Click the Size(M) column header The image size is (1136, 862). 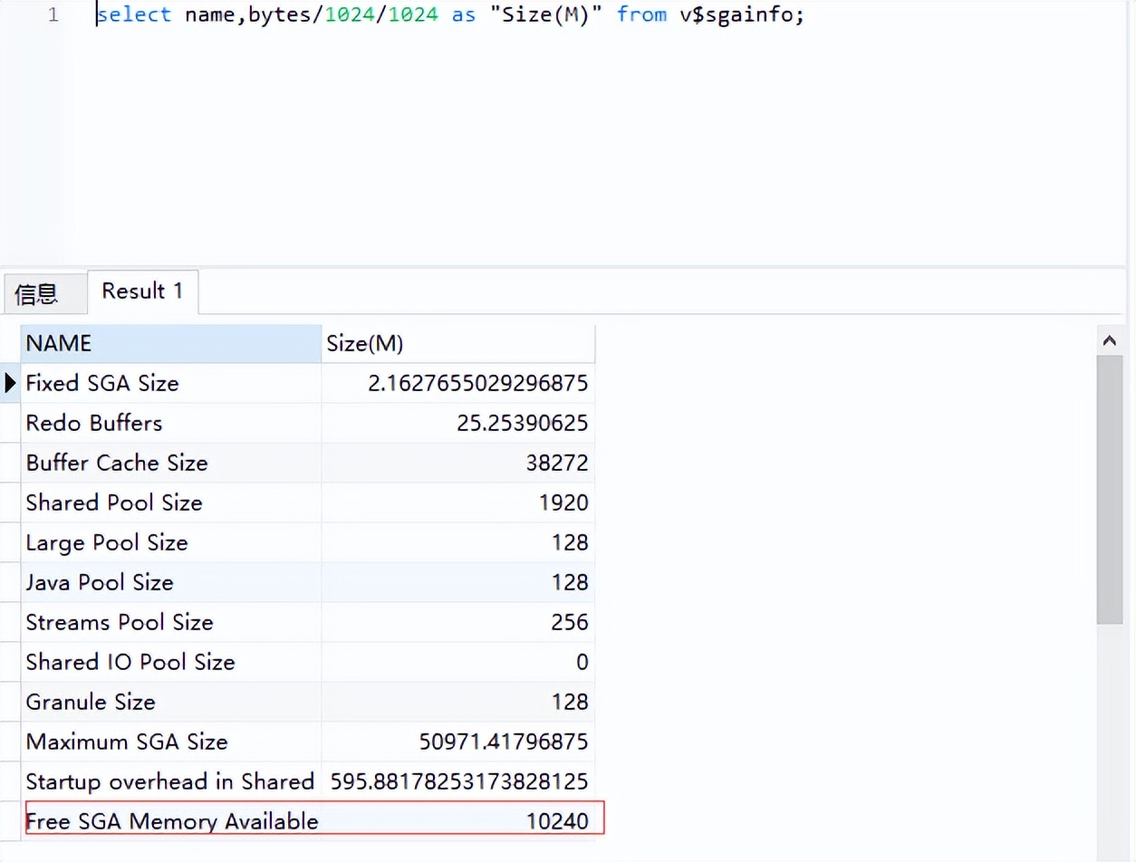click(x=457, y=344)
